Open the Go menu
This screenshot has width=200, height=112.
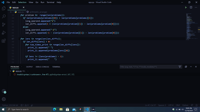click(37, 2)
